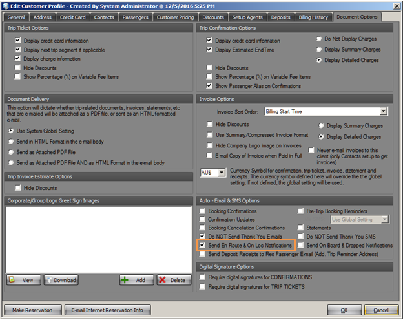Click the Make Reservation button
This screenshot has height=320, width=403.
[x=33, y=310]
